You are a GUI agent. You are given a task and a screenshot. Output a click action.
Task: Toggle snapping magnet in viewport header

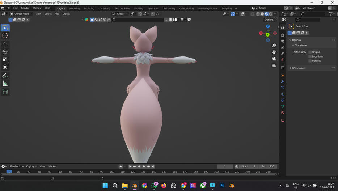pos(140,14)
